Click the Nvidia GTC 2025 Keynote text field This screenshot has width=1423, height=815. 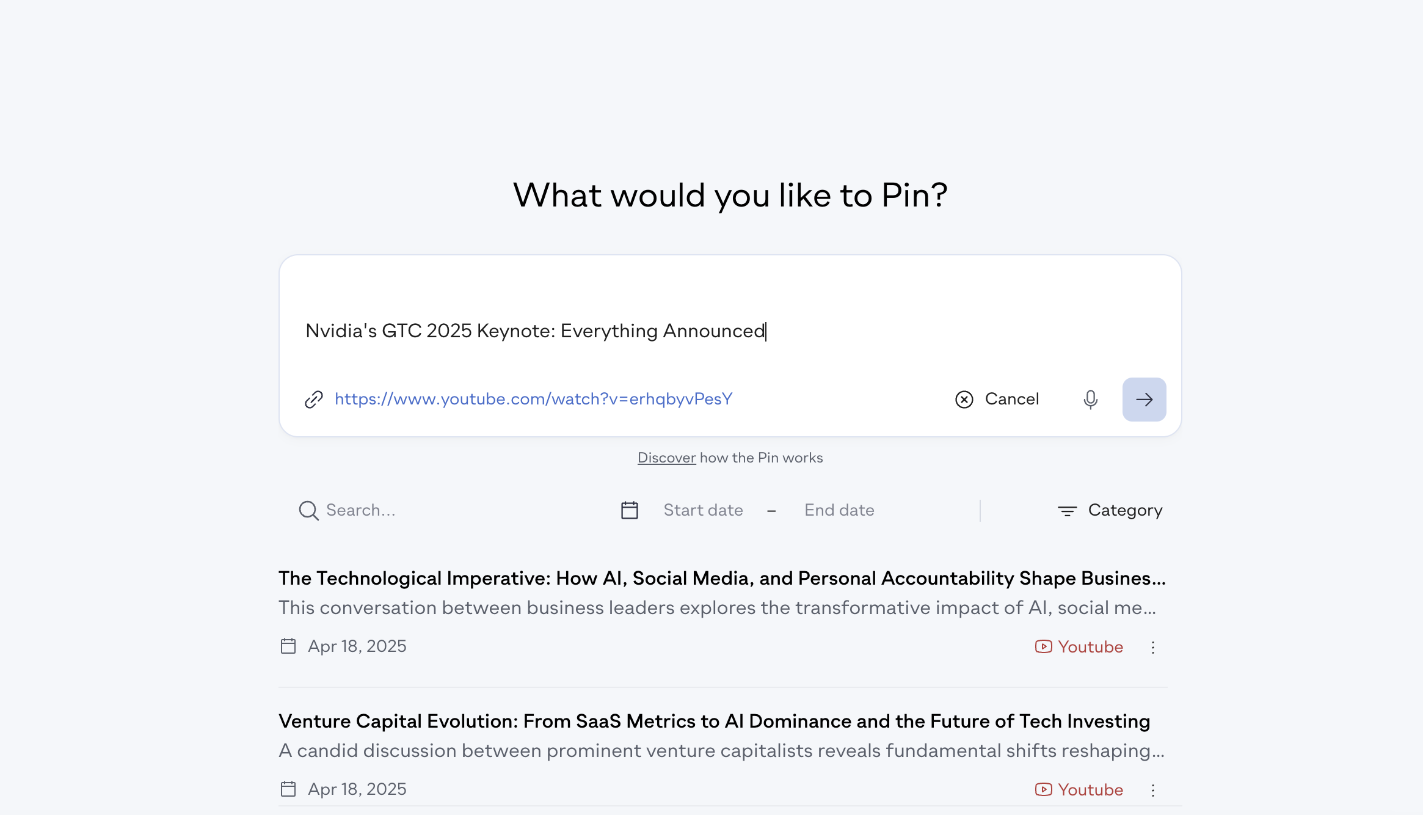730,331
